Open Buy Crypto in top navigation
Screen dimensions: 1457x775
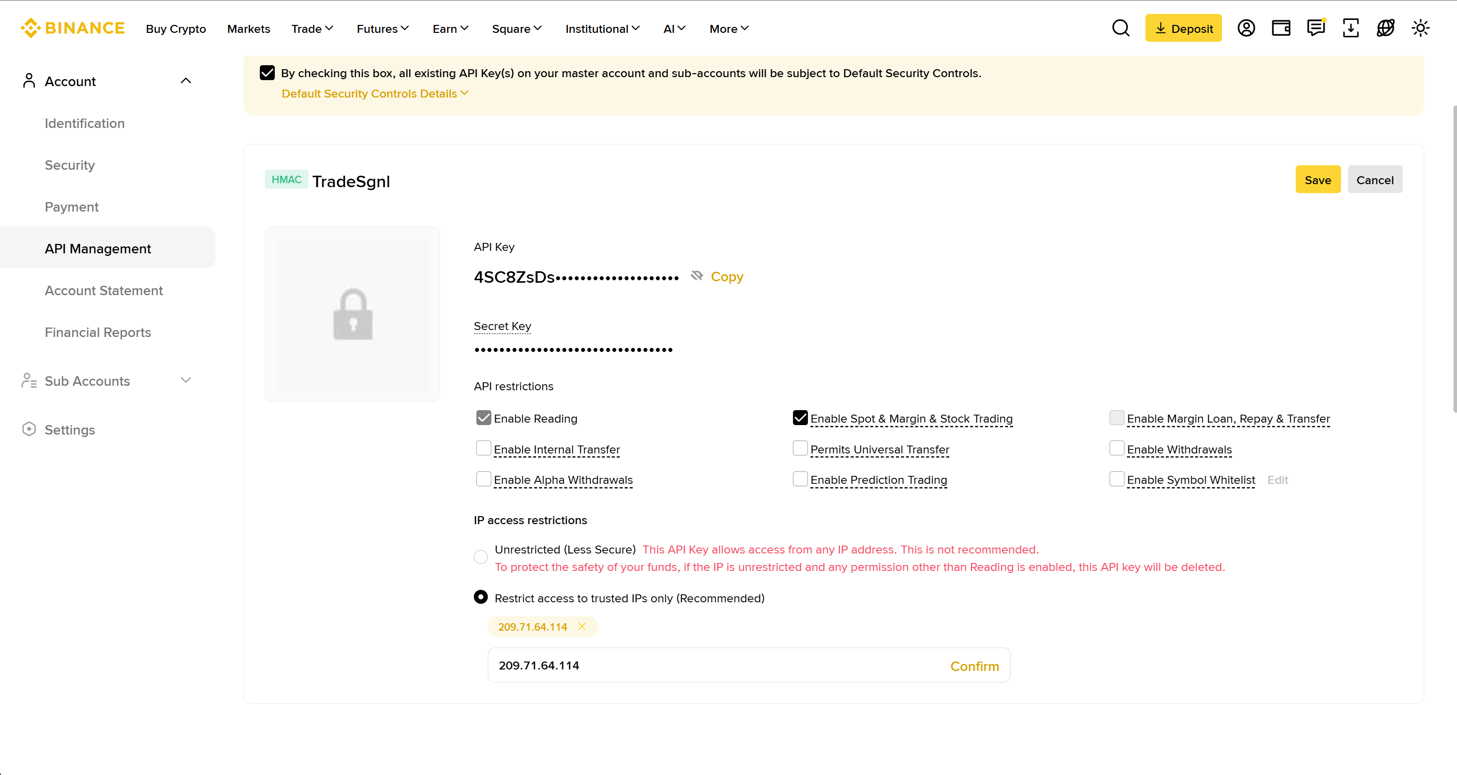coord(176,28)
